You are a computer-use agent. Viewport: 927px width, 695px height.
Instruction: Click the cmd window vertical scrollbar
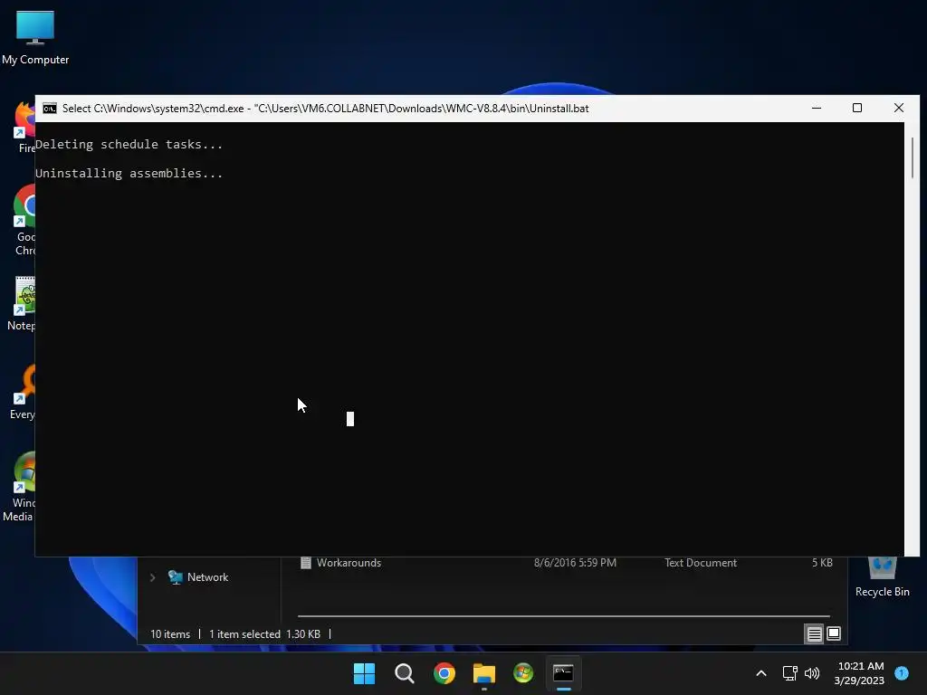tap(913, 157)
